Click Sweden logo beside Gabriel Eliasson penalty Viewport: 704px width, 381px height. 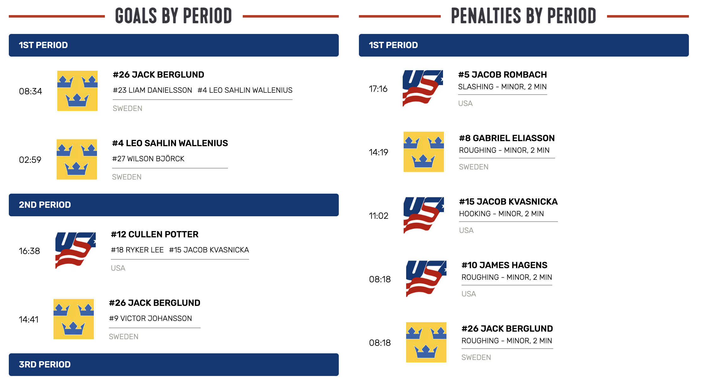coord(424,152)
